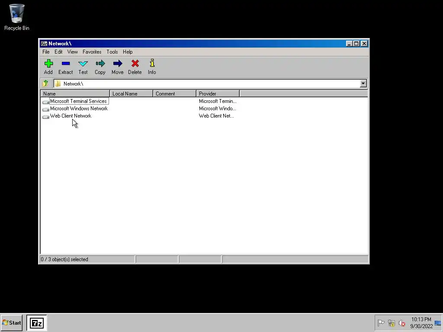The height and width of the screenshot is (332, 443).
Task: Click the network tray icon
Action: (x=391, y=322)
